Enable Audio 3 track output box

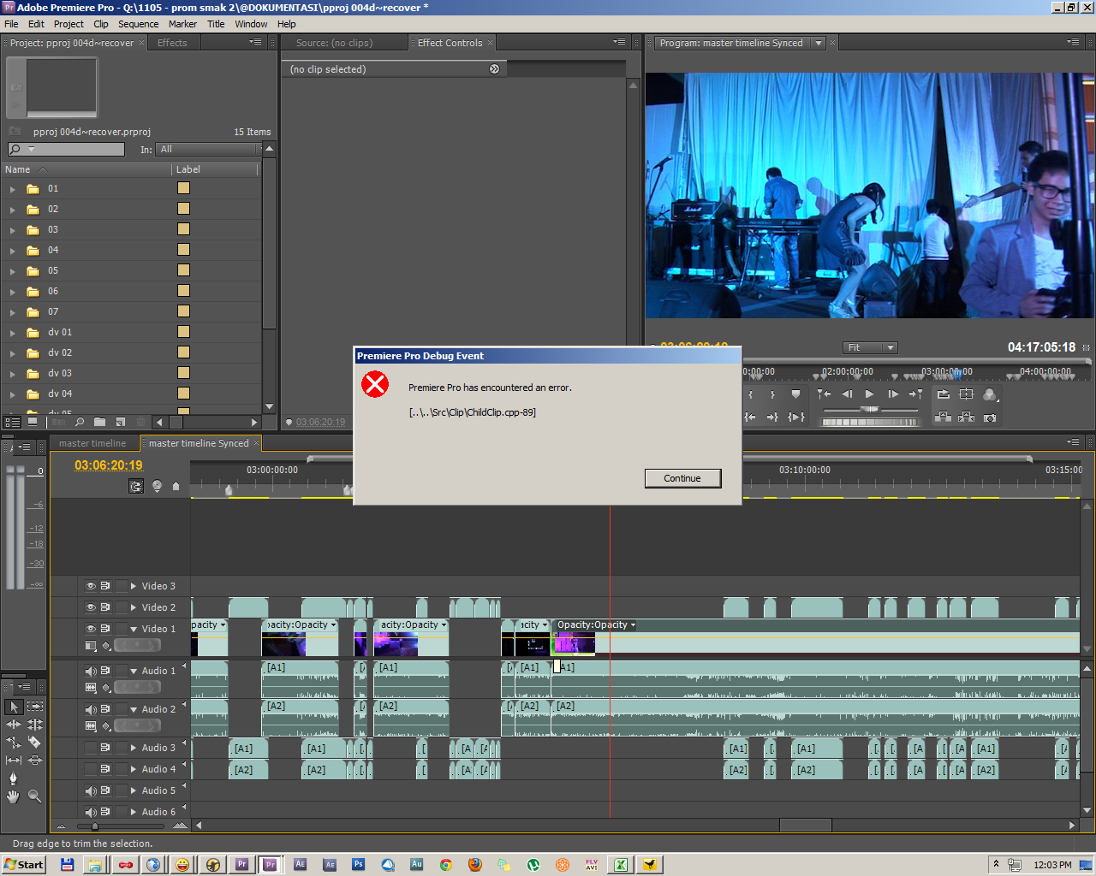pyautogui.click(x=91, y=748)
